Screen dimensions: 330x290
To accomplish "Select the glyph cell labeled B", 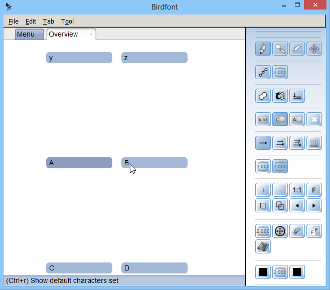I will (154, 163).
